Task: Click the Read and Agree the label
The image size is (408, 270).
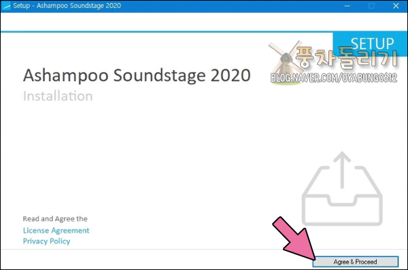Action: coord(55,219)
